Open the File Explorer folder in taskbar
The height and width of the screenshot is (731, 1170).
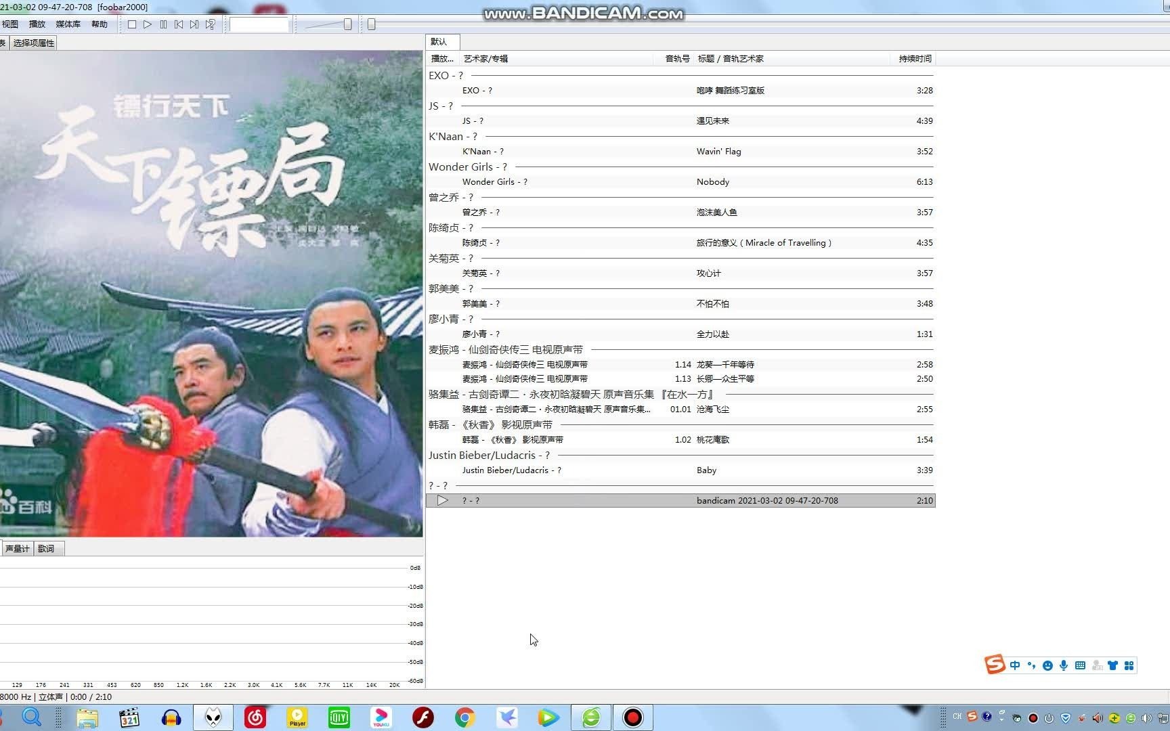[87, 717]
